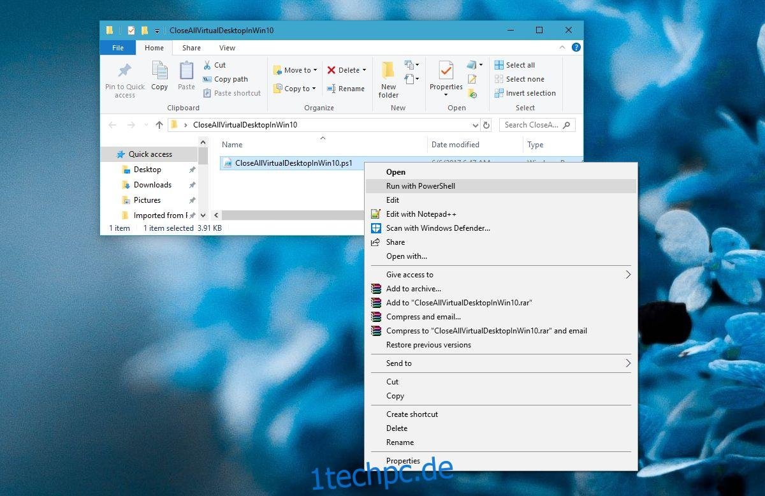Screen dimensions: 765x496
Task: Choose Rename in the context menu
Action: coord(501,442)
